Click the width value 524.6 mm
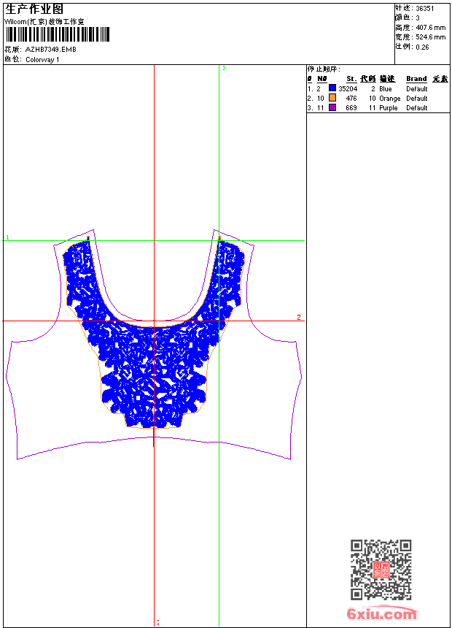 coord(431,37)
